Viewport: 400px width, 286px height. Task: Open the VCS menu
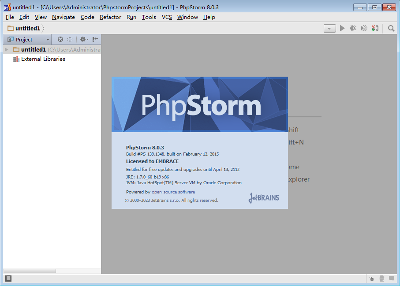pyautogui.click(x=167, y=17)
